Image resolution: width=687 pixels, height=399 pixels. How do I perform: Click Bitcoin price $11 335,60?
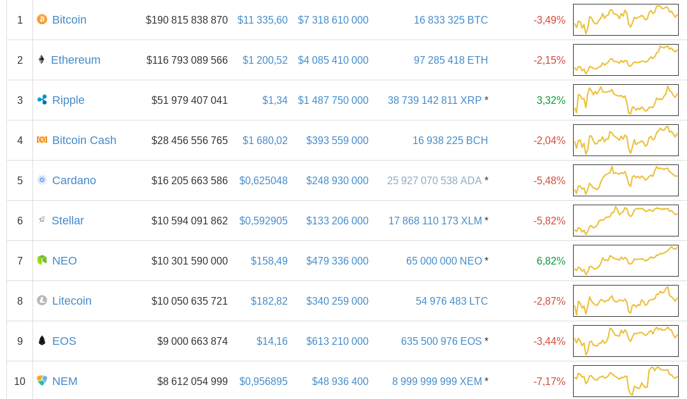pyautogui.click(x=262, y=20)
